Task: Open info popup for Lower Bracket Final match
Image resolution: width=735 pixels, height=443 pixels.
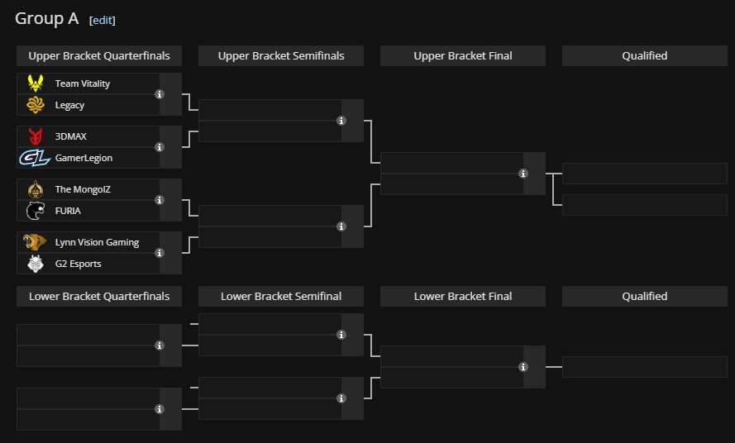Action: point(523,367)
